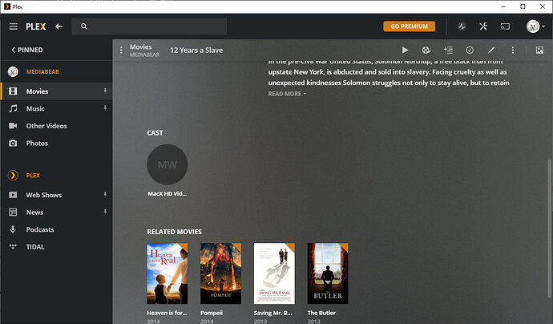Click the 12 Years a Slave title text
Screen dimensions: 553x324
point(196,50)
